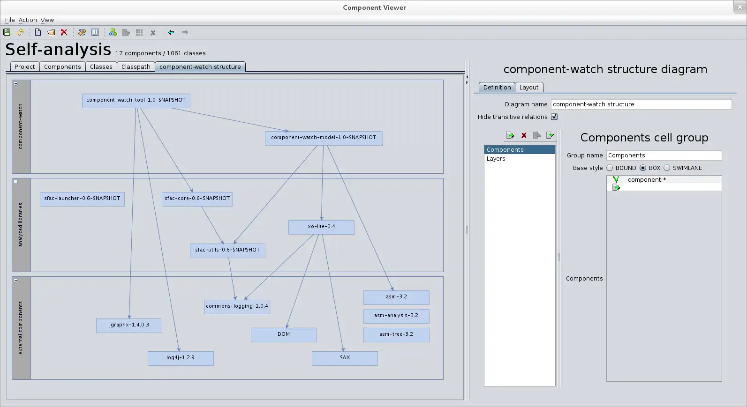Image resolution: width=747 pixels, height=407 pixels.
Task: Click the yellow refresh arrows icon
Action: coord(20,32)
